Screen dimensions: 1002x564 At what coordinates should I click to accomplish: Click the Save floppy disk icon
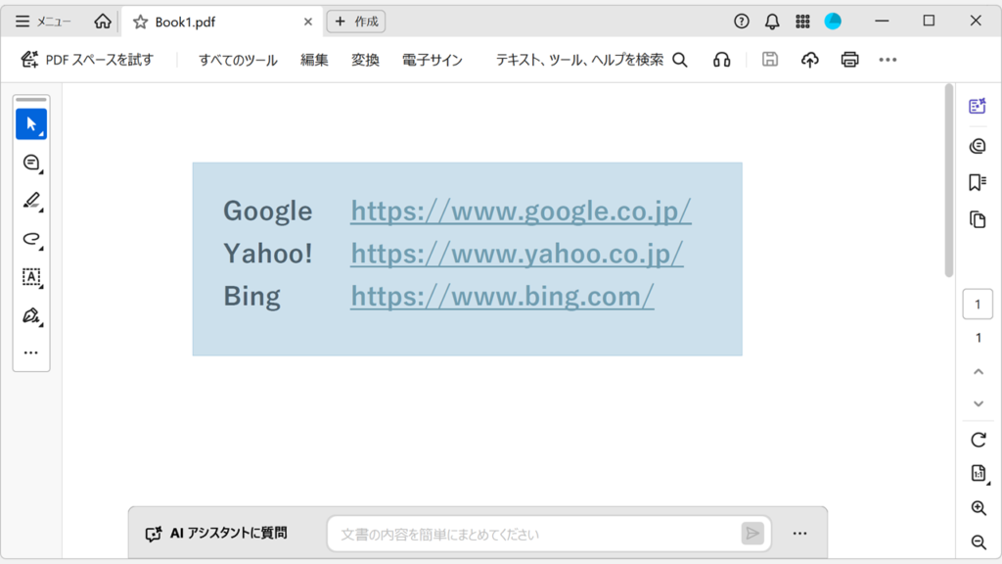point(770,60)
